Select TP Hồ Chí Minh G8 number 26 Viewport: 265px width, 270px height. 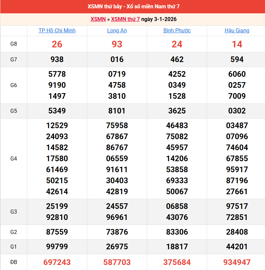pos(57,44)
